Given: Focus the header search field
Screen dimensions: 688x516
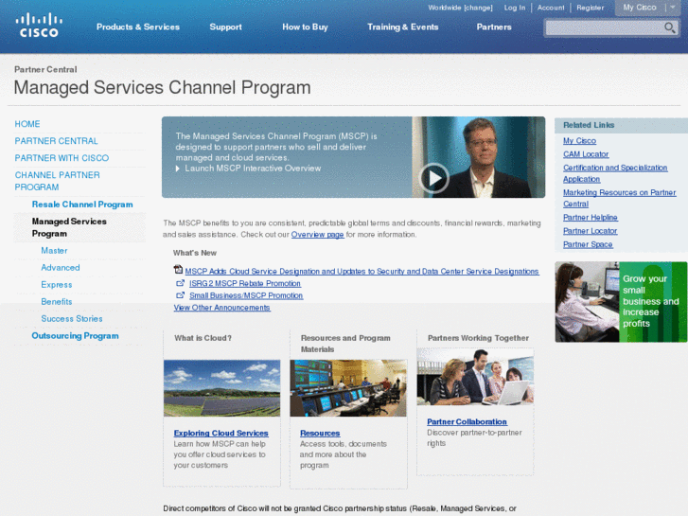Looking at the screenshot, I should click(604, 28).
